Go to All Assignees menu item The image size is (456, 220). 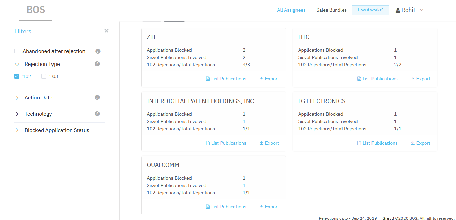tap(291, 10)
